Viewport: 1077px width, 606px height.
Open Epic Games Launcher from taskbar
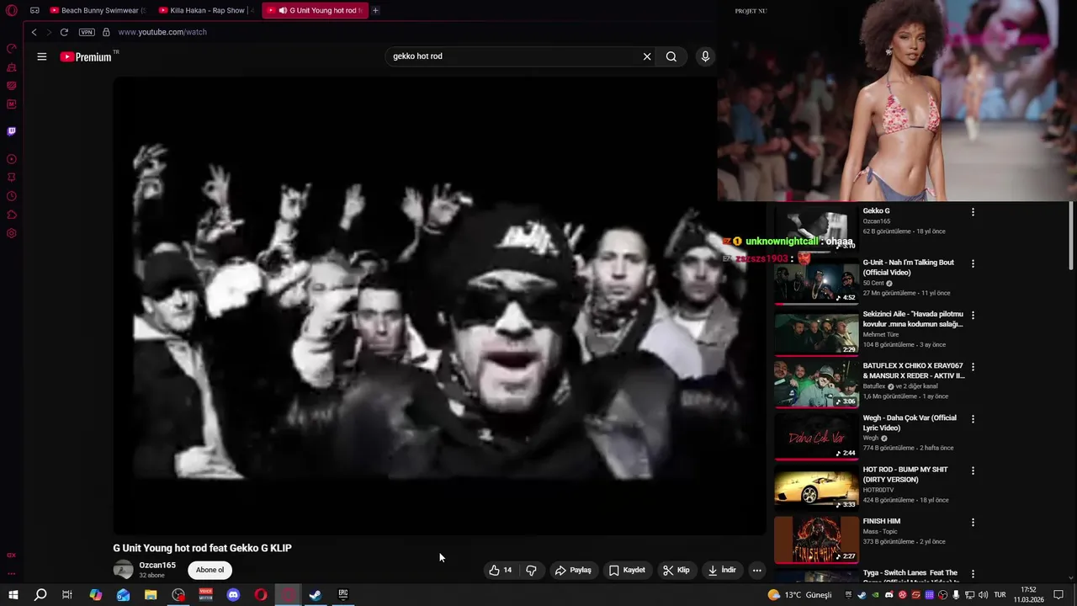point(342,595)
